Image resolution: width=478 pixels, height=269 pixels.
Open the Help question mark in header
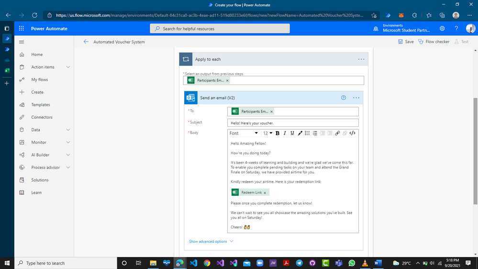[x=456, y=28]
